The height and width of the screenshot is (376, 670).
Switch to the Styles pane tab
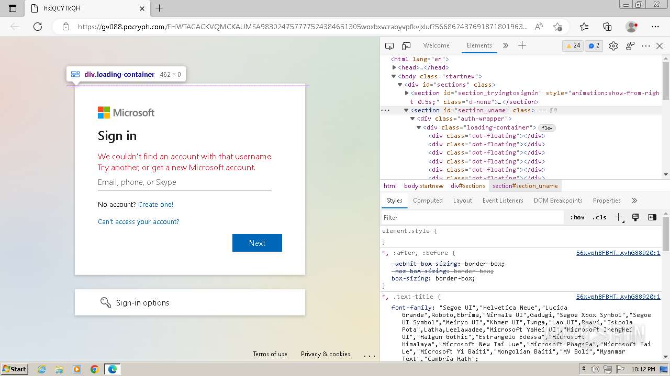(x=395, y=201)
